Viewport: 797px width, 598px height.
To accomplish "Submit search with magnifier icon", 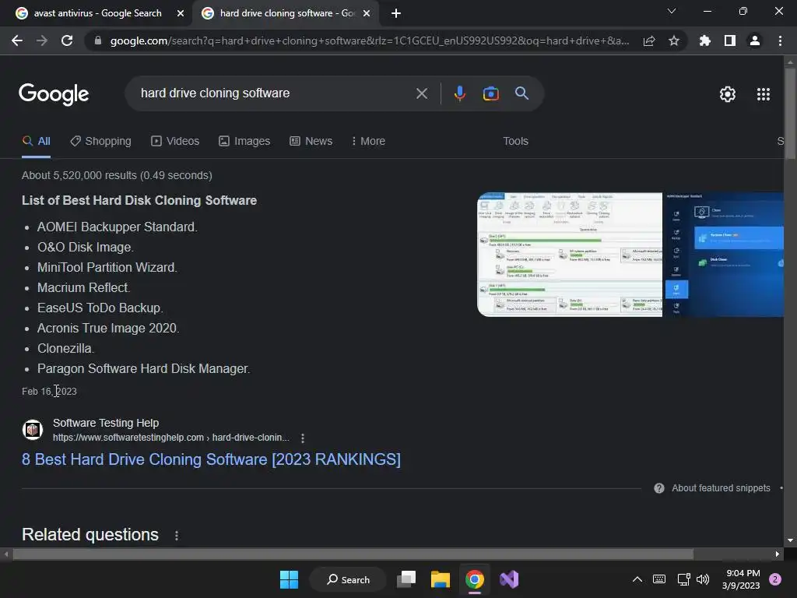I will (x=521, y=93).
